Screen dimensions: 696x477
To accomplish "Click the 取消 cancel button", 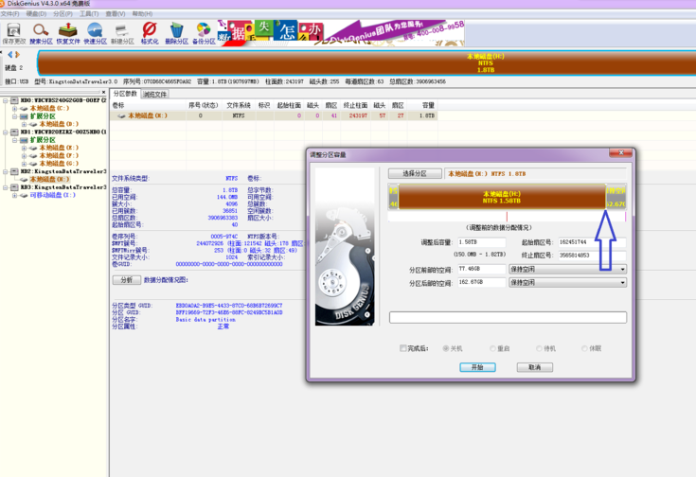I will click(534, 367).
